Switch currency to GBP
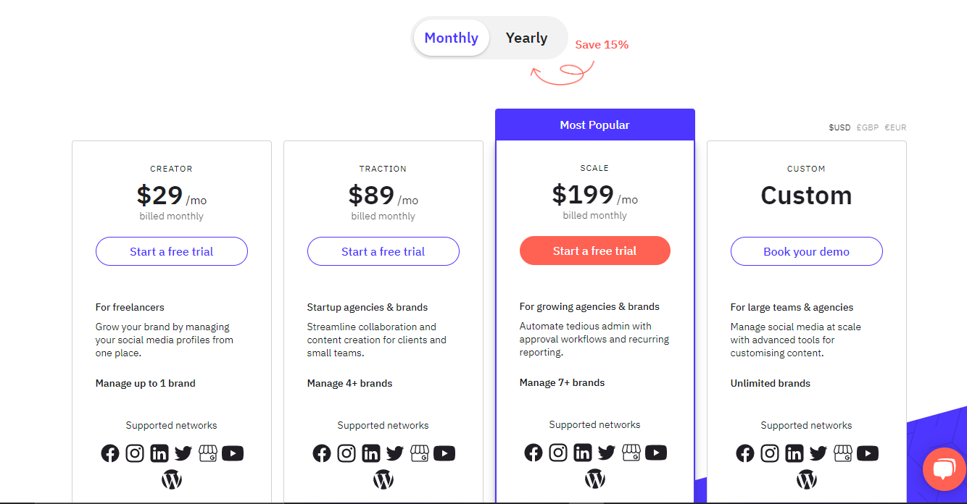The width and height of the screenshot is (967, 504). point(868,127)
